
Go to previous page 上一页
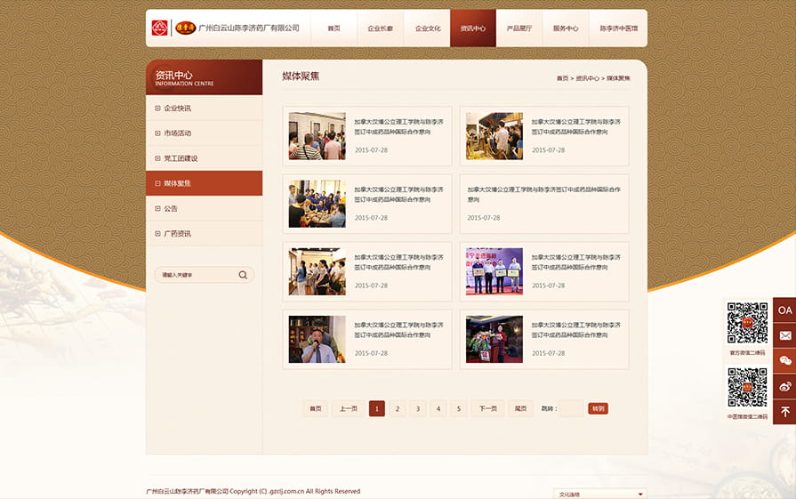349,408
